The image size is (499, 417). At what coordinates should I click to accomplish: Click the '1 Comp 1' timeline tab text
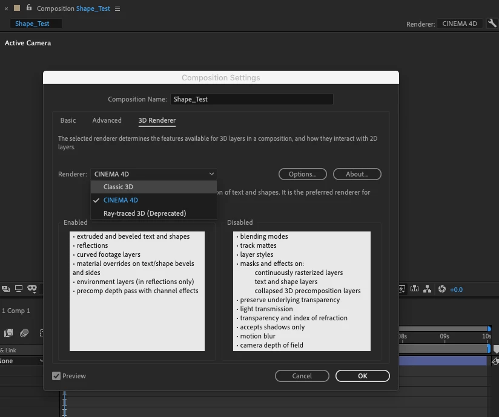pos(16,311)
